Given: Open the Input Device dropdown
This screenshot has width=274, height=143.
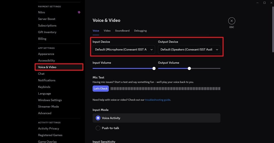Looking at the screenshot, I should point(124,50).
